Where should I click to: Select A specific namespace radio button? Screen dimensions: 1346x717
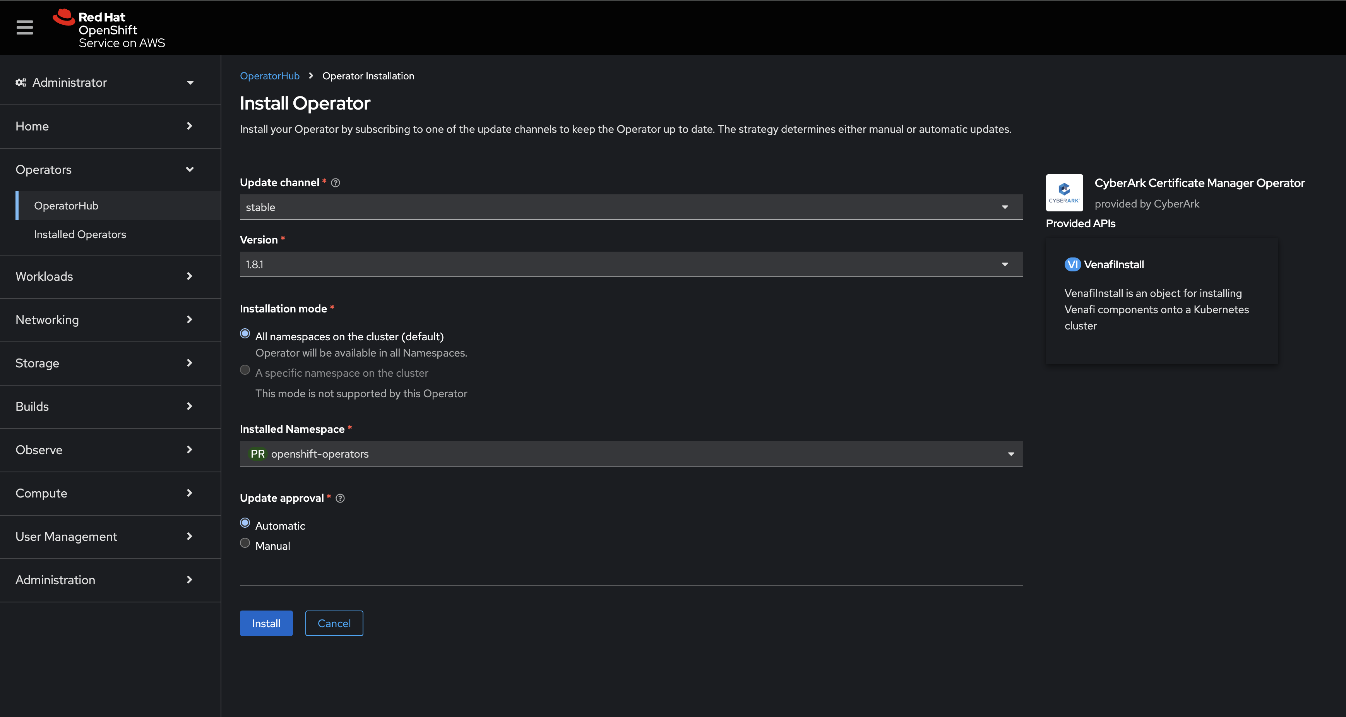245,370
